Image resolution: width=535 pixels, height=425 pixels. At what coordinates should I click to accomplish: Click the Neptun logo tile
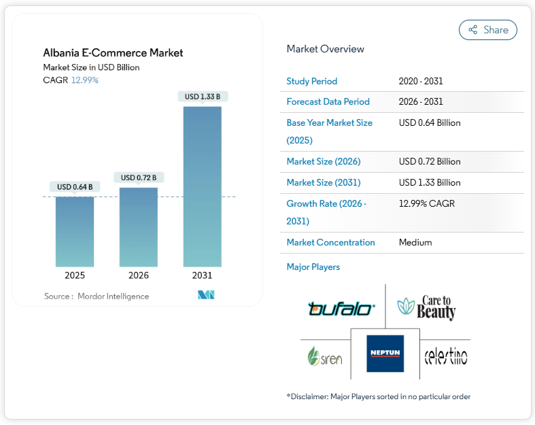pos(385,353)
